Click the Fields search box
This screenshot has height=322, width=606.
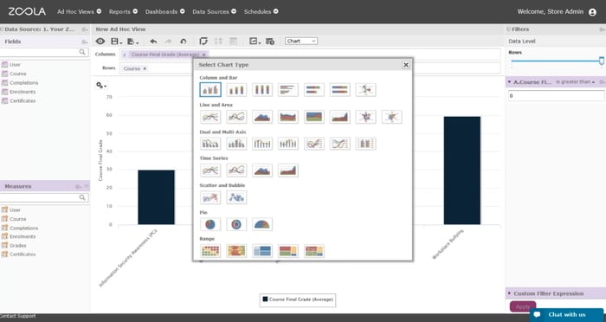tap(44, 52)
